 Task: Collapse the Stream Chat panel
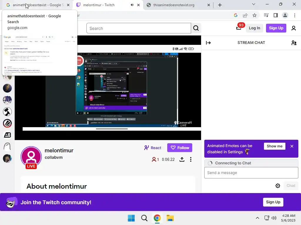tap(208, 43)
